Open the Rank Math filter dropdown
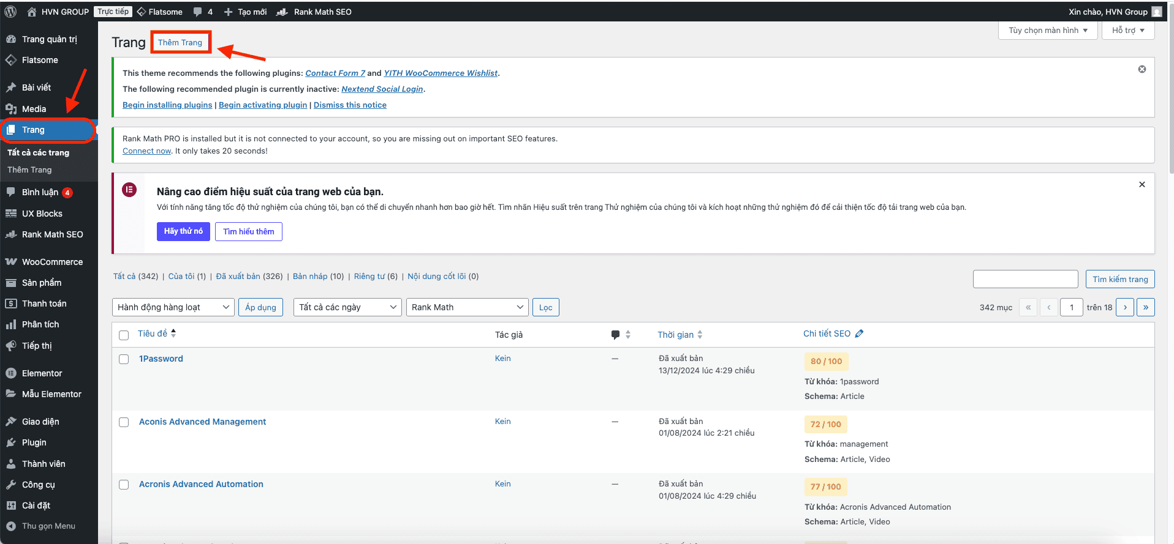1174x544 pixels. click(x=468, y=307)
